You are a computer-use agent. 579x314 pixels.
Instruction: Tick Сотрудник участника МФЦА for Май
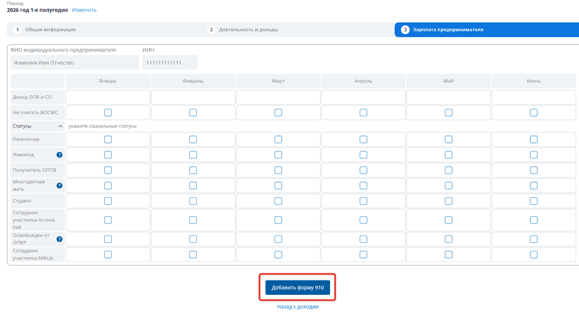point(448,254)
